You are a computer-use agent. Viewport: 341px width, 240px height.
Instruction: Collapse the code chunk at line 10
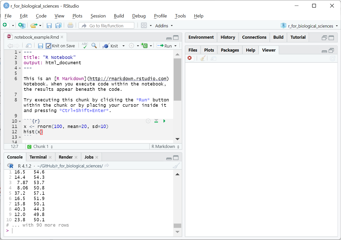20,121
